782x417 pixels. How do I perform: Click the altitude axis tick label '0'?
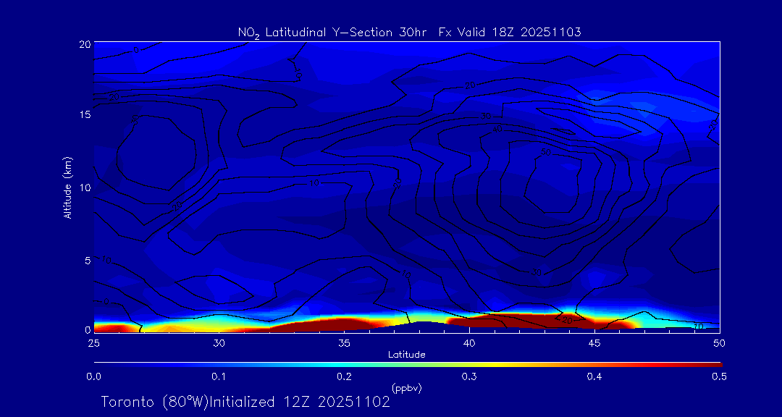[88, 329]
